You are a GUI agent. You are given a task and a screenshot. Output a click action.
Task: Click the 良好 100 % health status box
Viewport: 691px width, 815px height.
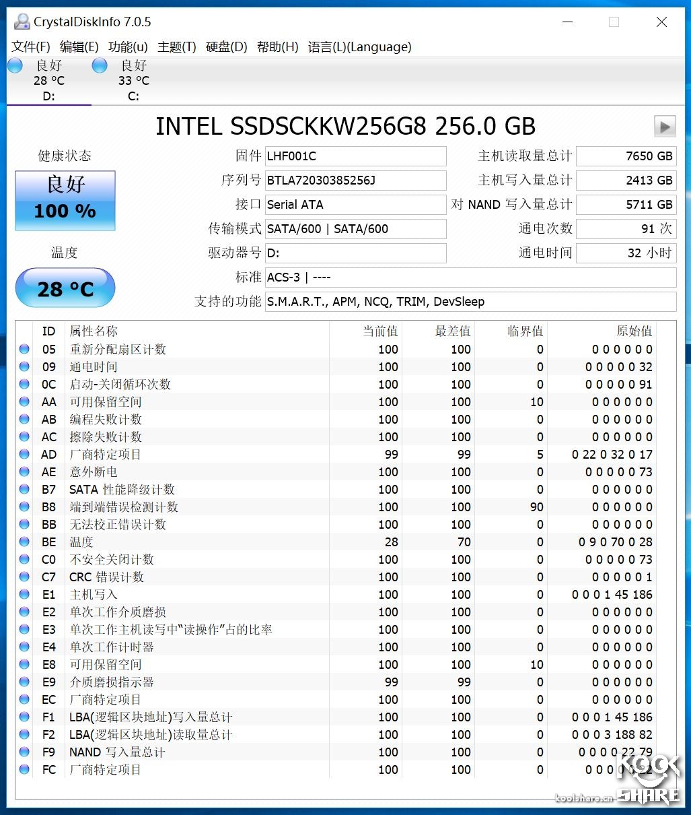point(65,200)
